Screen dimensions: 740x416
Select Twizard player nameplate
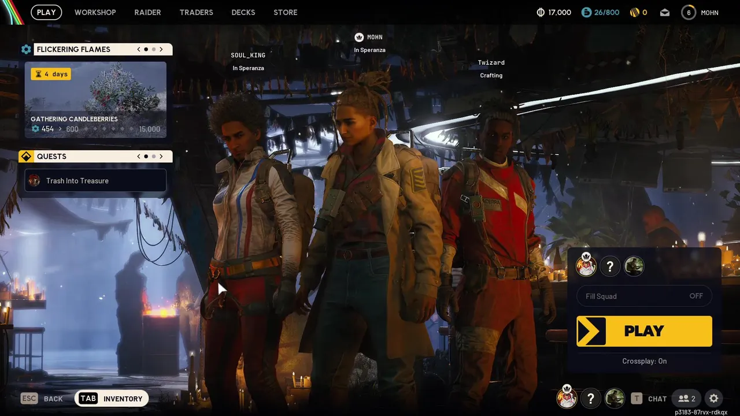point(491,62)
